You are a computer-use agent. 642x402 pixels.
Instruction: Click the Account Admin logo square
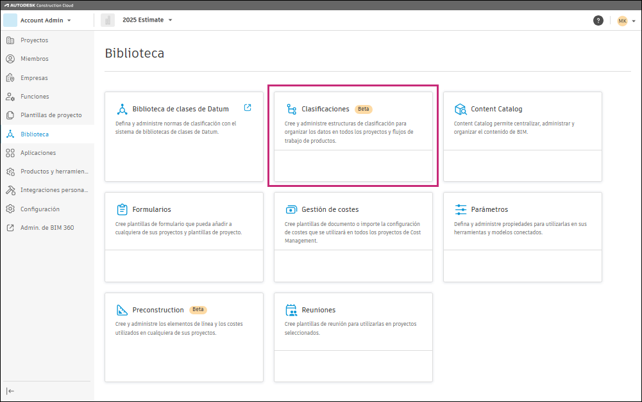[x=10, y=20]
